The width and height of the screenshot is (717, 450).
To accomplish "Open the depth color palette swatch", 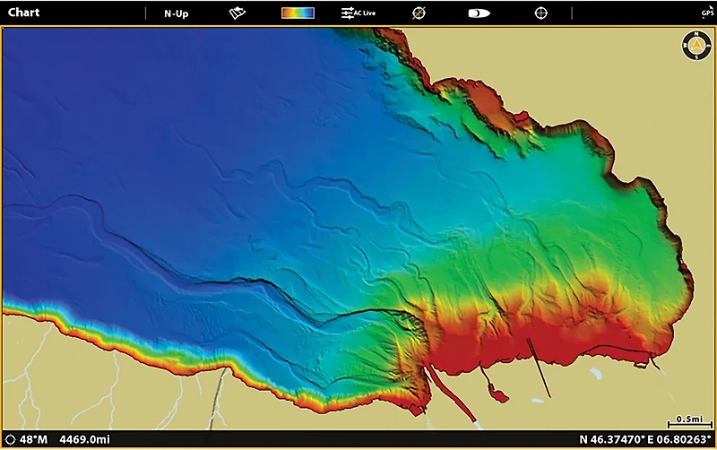I will point(298,13).
